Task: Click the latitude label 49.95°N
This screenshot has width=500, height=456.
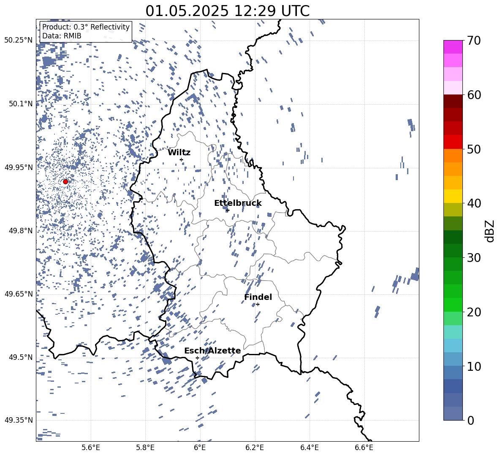Action: pyautogui.click(x=19, y=167)
